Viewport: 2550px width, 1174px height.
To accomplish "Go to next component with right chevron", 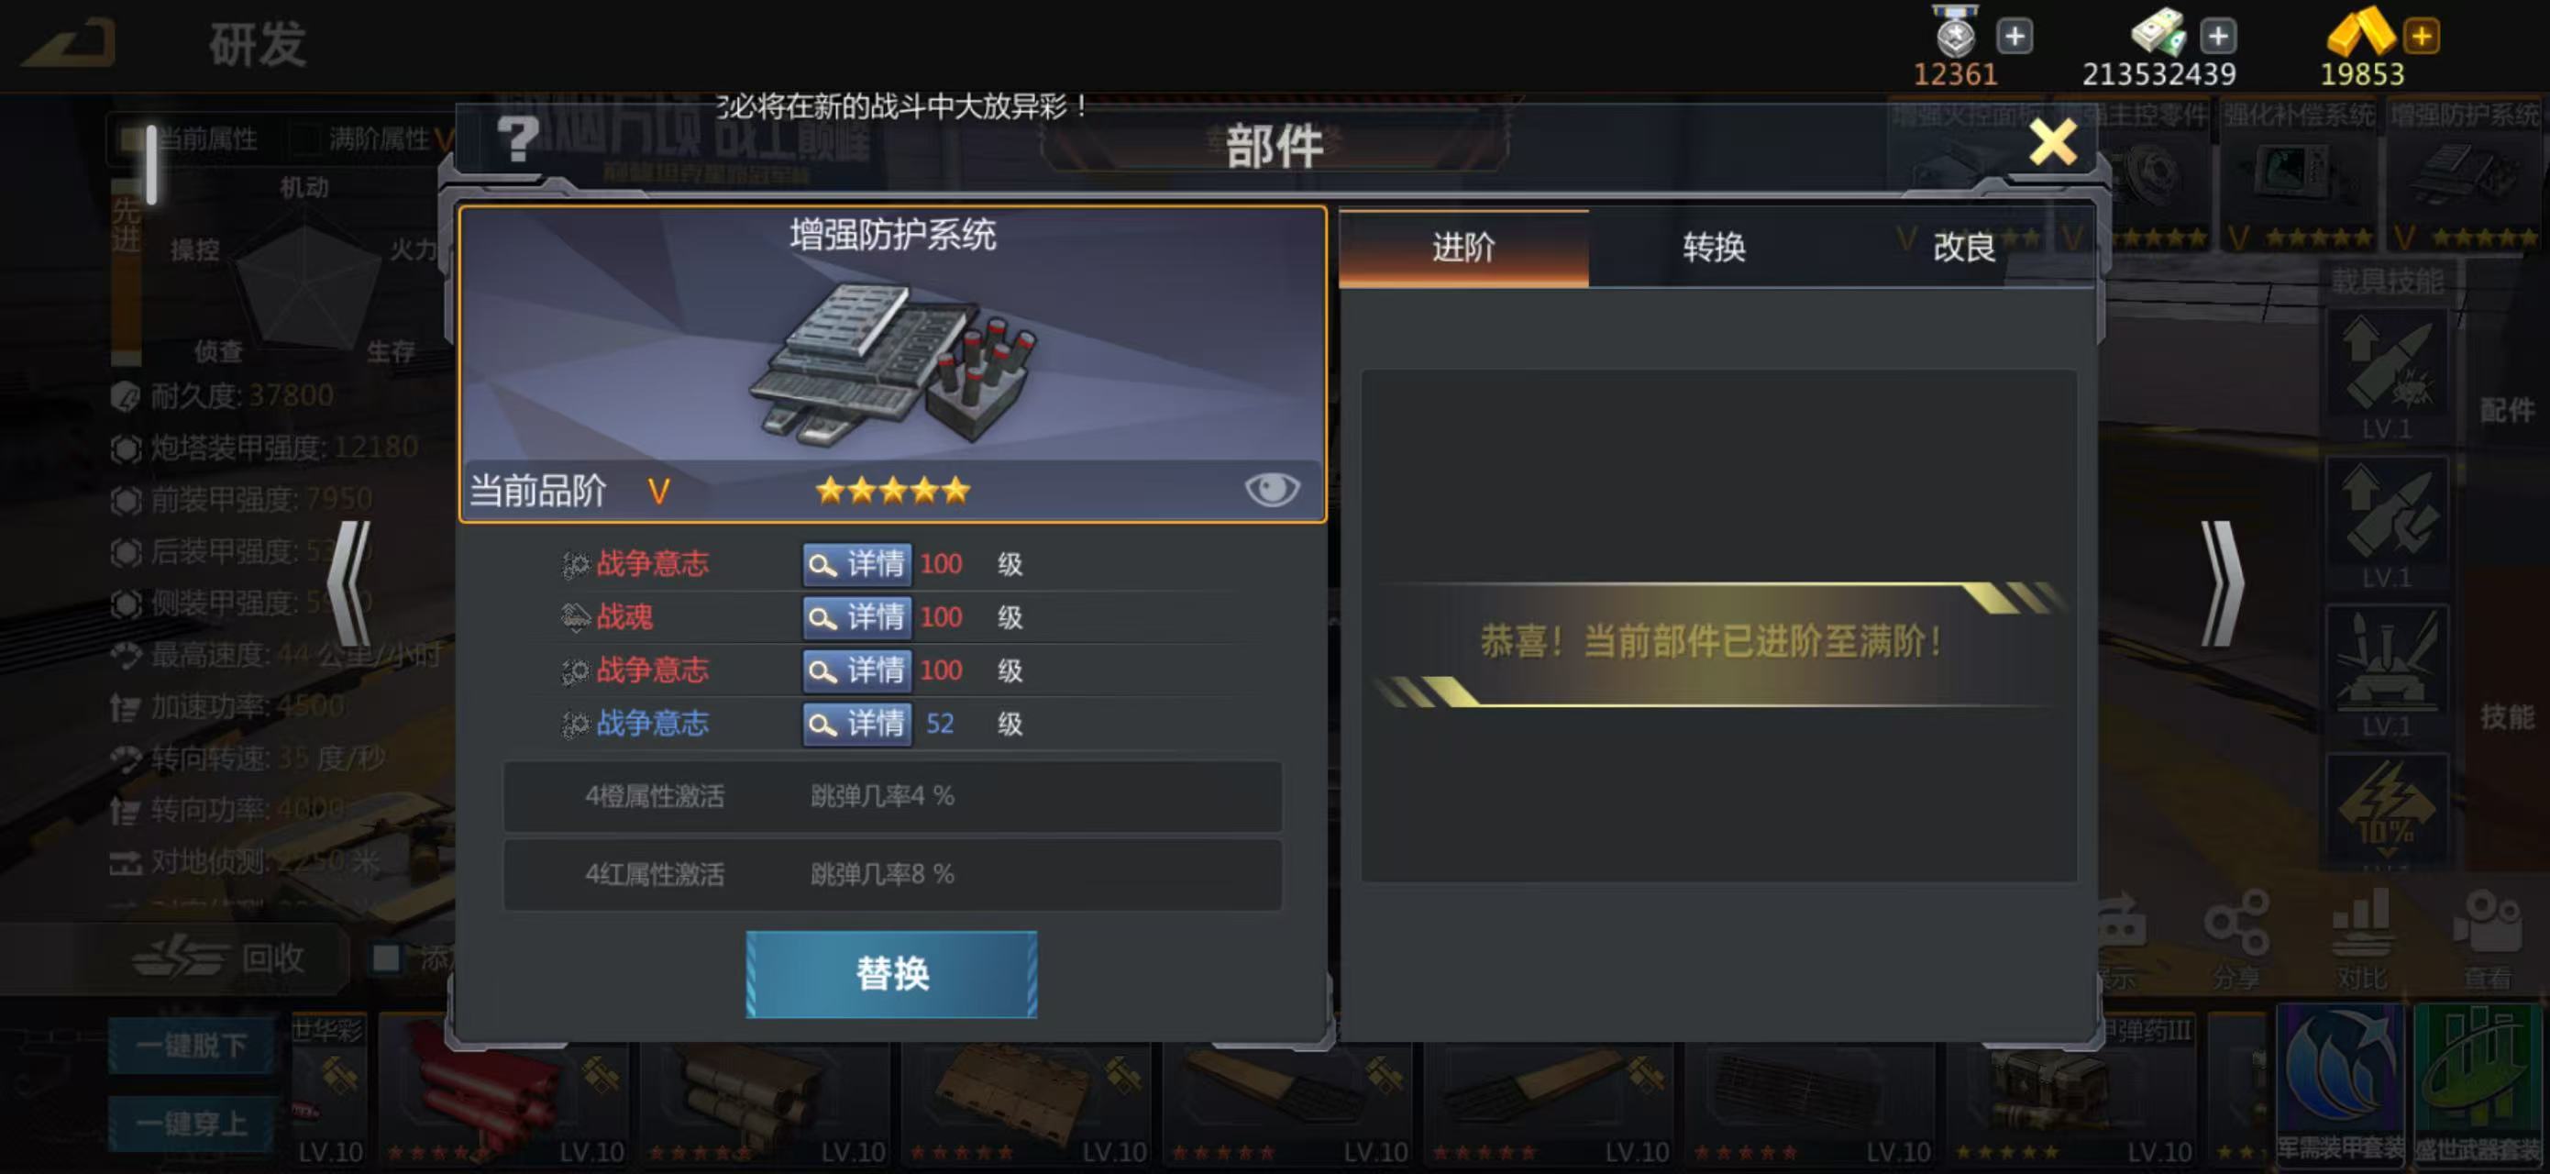I will [2223, 584].
